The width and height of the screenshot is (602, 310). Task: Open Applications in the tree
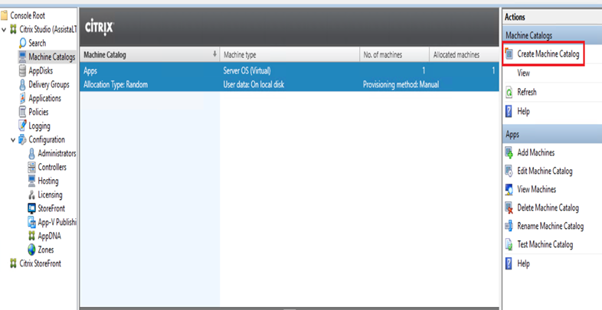pyautogui.click(x=44, y=98)
